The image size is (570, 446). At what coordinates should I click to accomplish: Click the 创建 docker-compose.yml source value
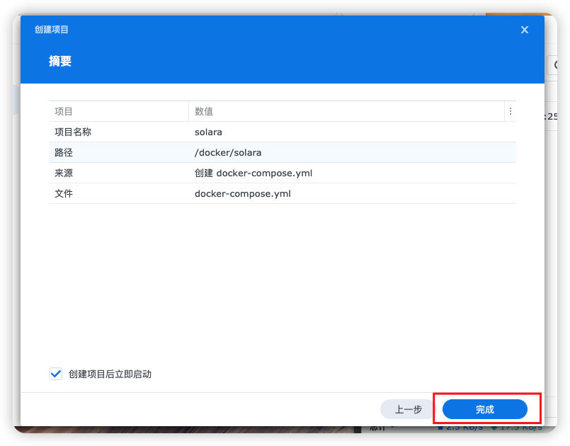pos(253,173)
